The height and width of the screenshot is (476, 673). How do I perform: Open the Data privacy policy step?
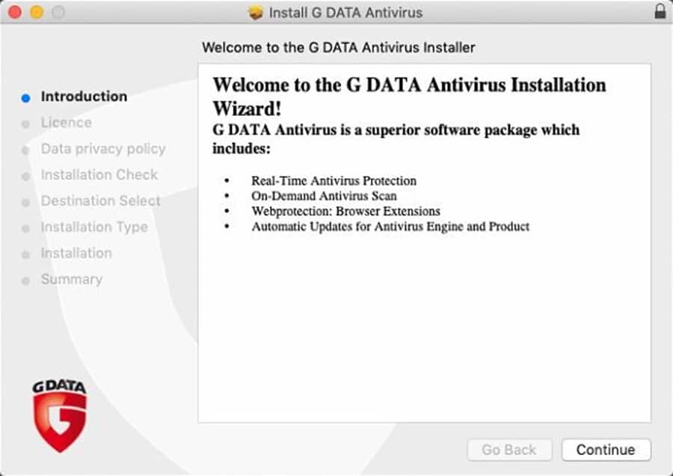point(103,149)
